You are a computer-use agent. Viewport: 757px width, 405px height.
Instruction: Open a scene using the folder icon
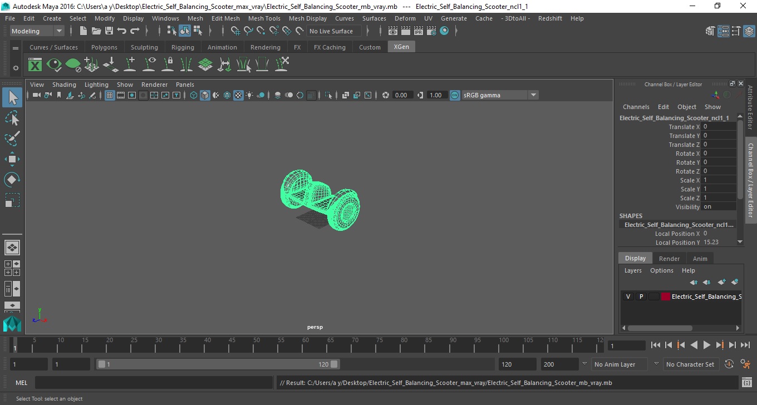click(x=96, y=31)
